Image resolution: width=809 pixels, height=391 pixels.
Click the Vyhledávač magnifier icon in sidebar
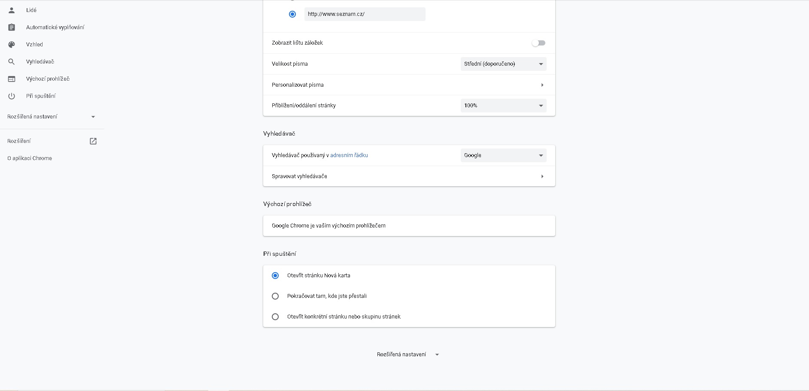click(x=12, y=62)
